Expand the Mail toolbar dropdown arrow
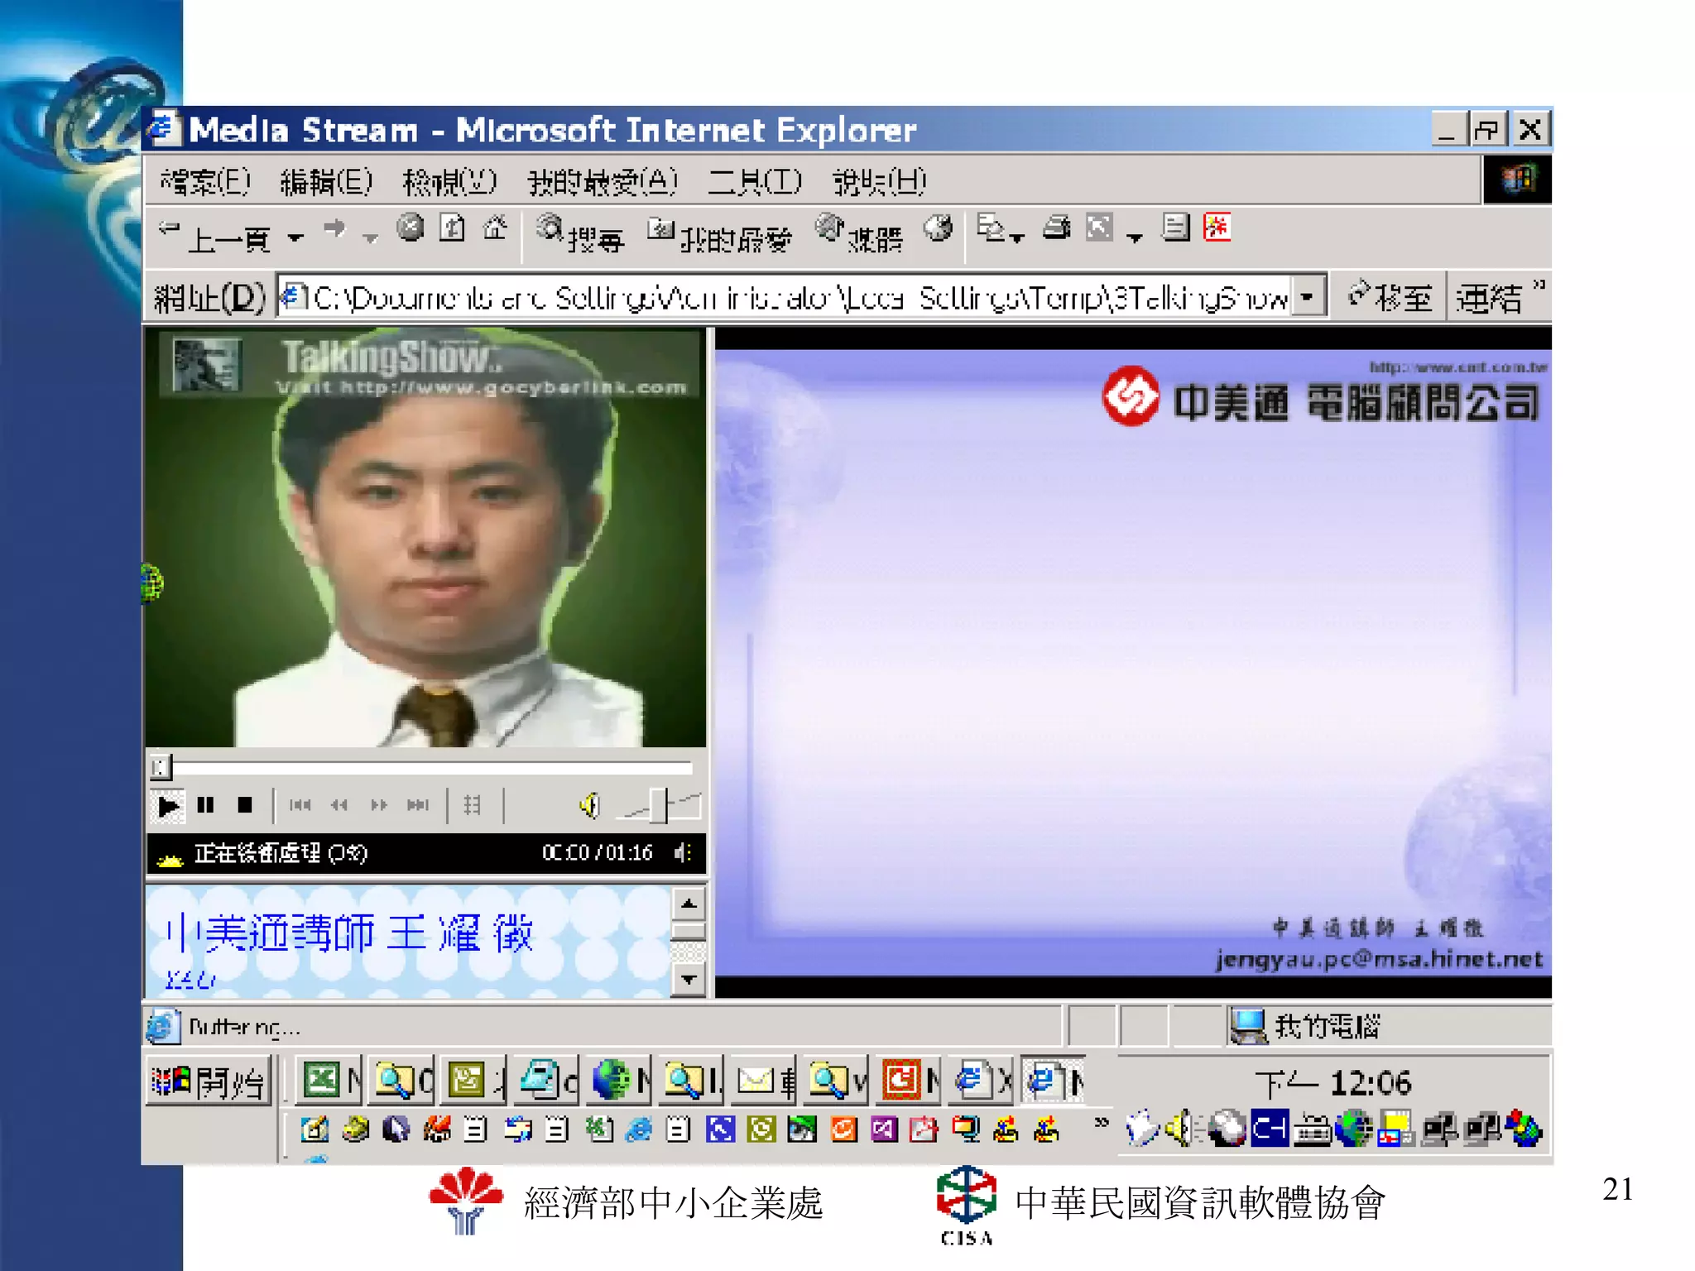 (1017, 238)
